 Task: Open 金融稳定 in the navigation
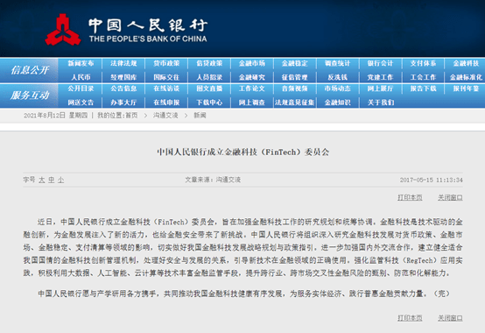tap(295, 63)
